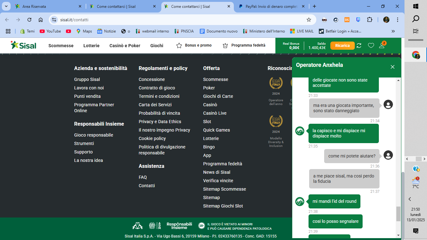Open the user account icon with badge 2

click(x=382, y=45)
